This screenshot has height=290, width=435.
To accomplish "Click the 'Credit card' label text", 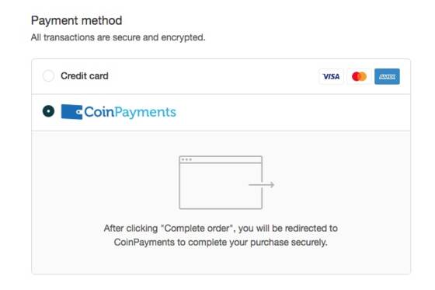I will 85,76.
